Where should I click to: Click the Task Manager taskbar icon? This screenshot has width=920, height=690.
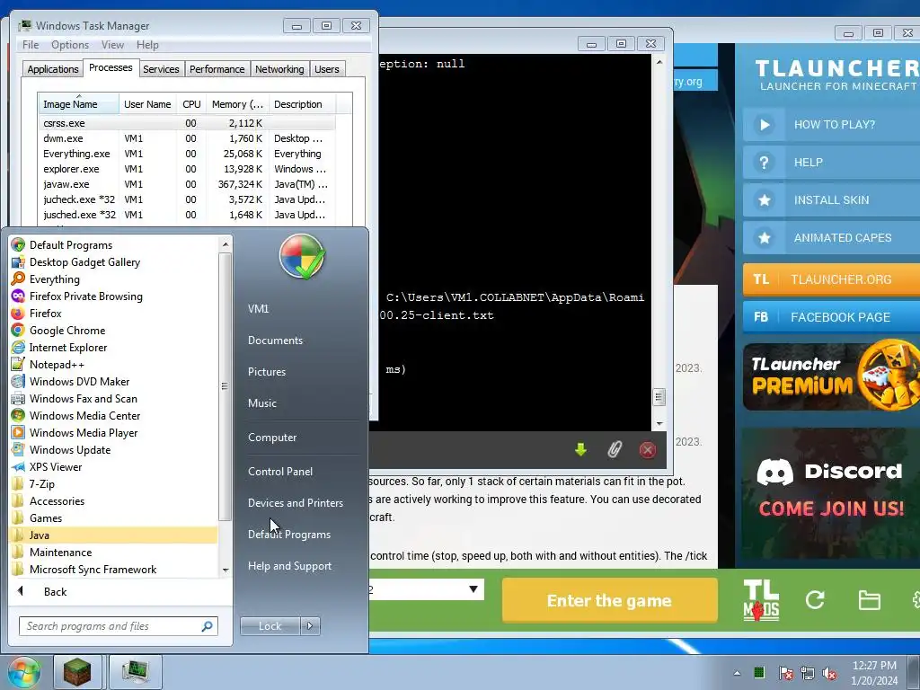pos(136,672)
